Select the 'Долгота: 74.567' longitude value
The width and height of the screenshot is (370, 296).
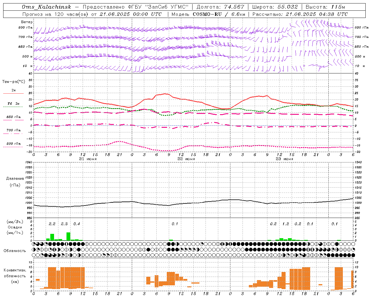tap(220, 7)
